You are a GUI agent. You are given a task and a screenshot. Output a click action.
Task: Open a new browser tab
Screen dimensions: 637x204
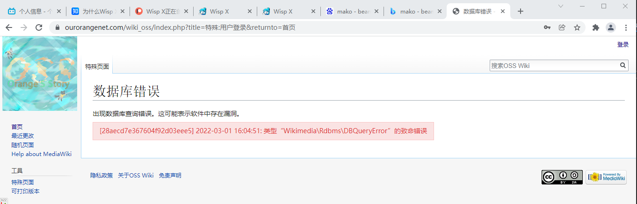tap(520, 11)
